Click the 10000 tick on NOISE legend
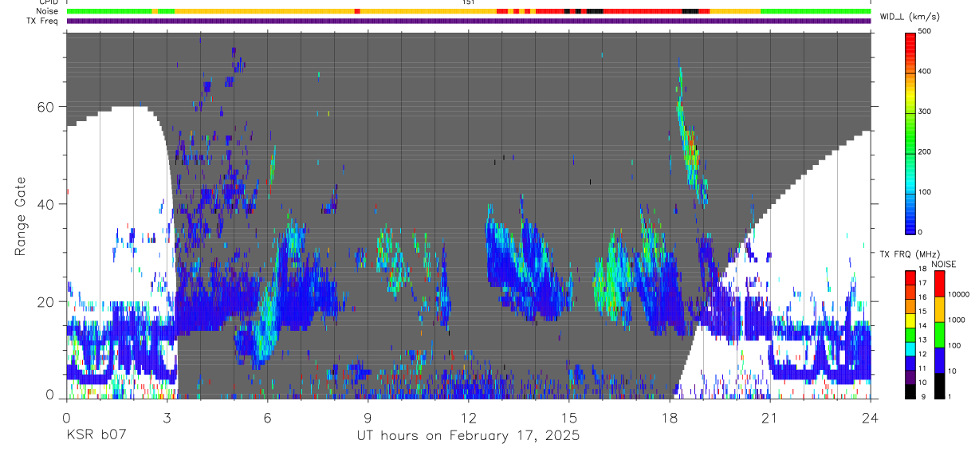Viewport: 979px width, 452px height. coord(959,294)
